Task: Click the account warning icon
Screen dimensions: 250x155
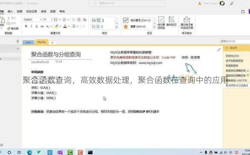Action: pyautogui.click(x=200, y=3)
